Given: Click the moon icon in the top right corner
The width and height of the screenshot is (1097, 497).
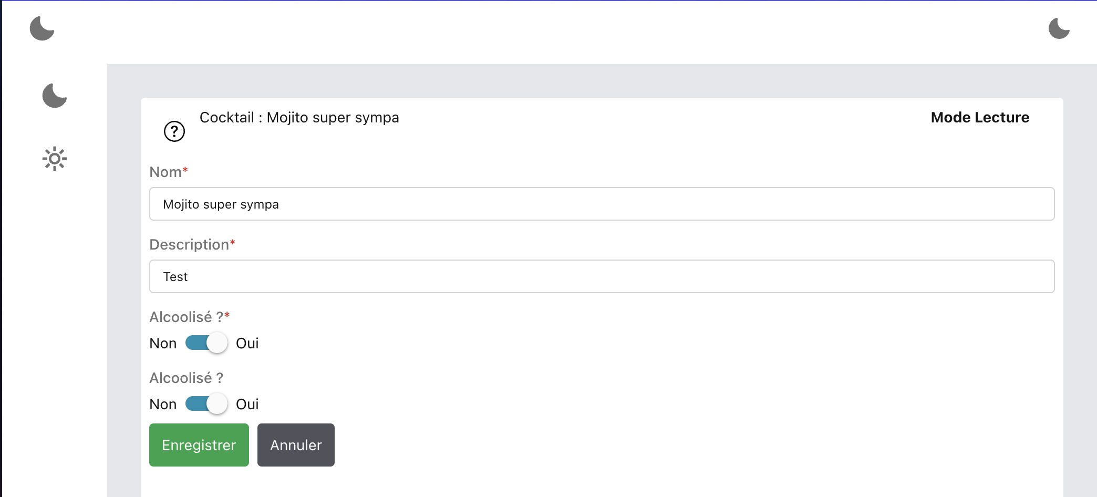Looking at the screenshot, I should pos(1058,29).
